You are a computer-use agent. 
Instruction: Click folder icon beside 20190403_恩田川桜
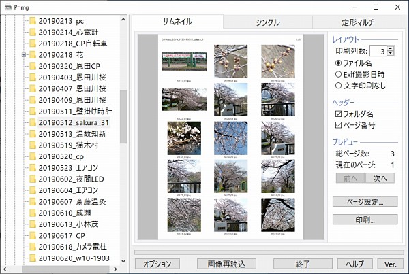click(x=33, y=78)
